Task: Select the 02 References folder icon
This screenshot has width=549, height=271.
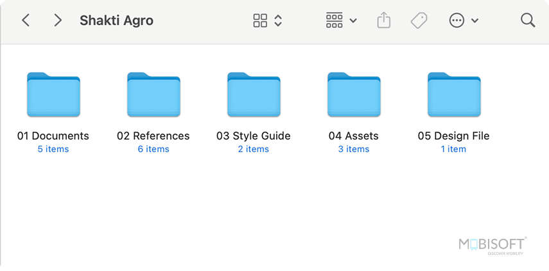Action: tap(153, 95)
